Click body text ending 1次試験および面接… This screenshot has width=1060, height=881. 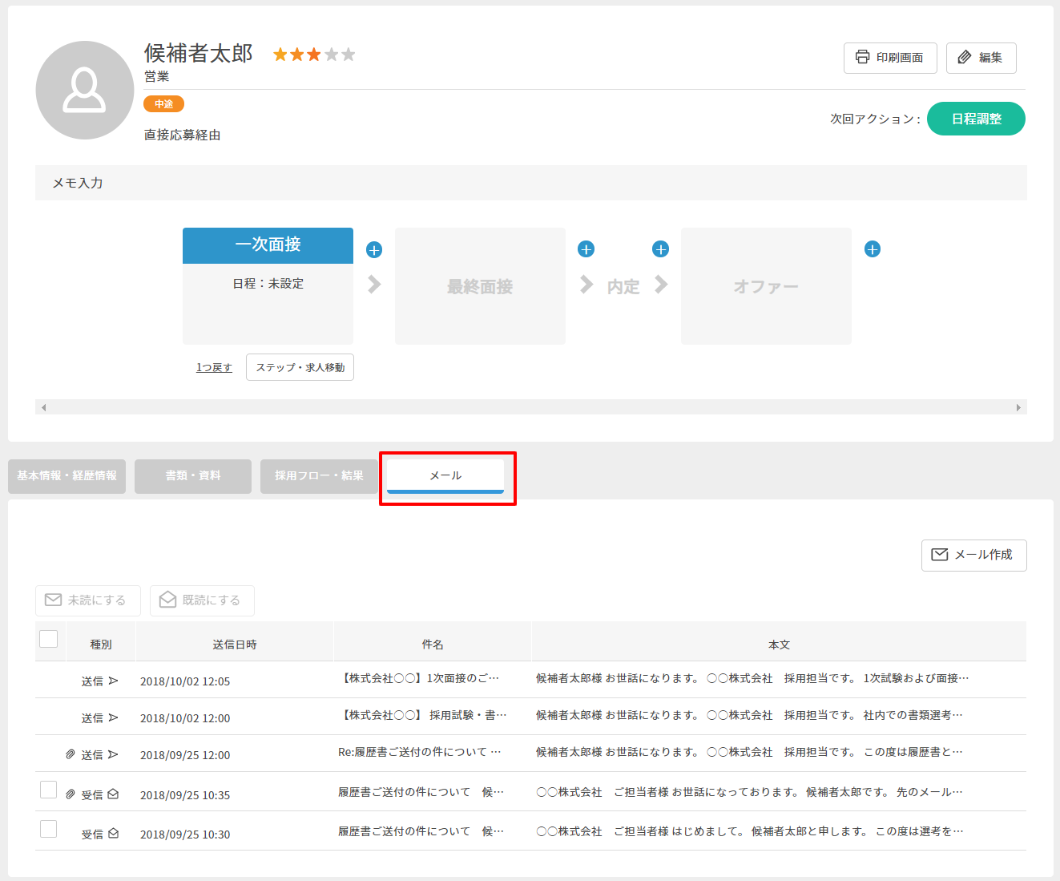pyautogui.click(x=752, y=678)
